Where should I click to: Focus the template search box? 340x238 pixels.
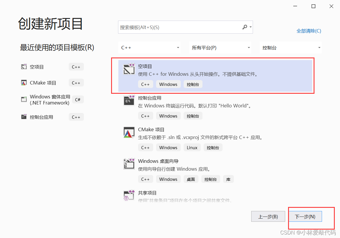click(185, 27)
